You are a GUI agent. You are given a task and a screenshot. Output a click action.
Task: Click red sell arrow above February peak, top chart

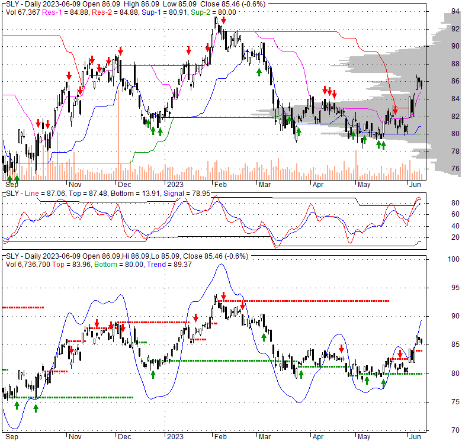tap(224, 20)
